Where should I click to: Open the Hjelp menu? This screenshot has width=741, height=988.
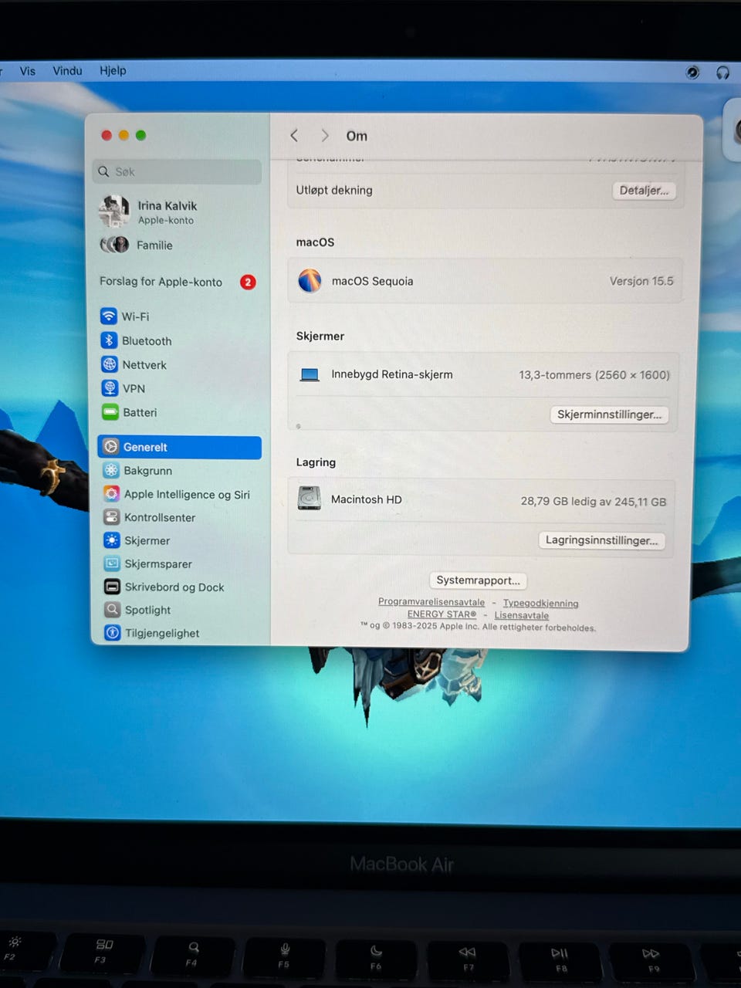113,70
